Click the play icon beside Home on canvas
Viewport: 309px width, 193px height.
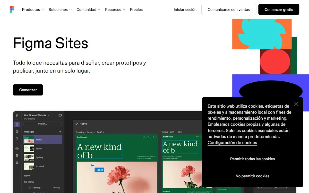(x=77, y=124)
